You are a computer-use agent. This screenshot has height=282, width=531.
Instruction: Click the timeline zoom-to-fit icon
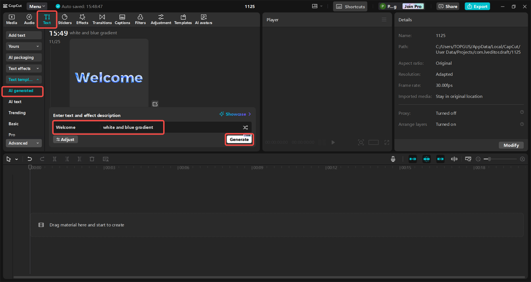pyautogui.click(x=468, y=159)
